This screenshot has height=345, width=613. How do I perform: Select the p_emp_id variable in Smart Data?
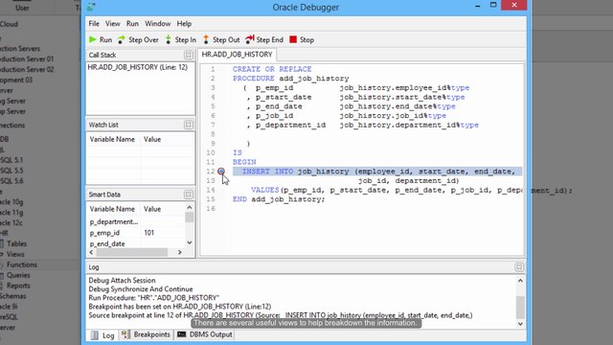pyautogui.click(x=104, y=233)
